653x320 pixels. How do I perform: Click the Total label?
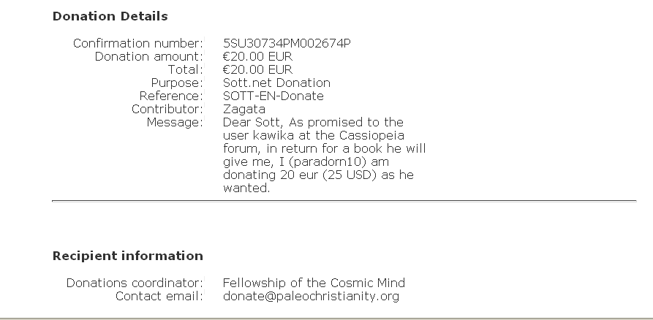point(185,70)
